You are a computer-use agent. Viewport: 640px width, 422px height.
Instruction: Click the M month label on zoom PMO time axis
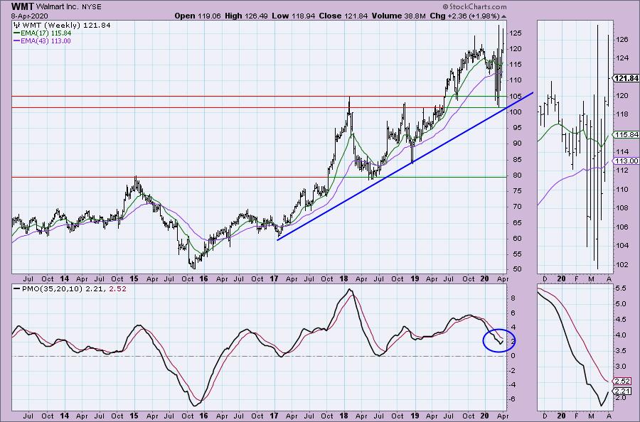pyautogui.click(x=592, y=416)
